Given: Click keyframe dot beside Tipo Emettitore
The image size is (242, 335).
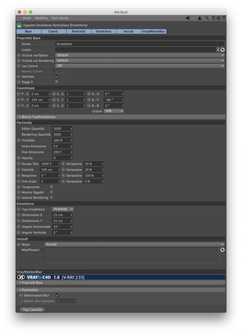Looking at the screenshot, I should (19, 209).
